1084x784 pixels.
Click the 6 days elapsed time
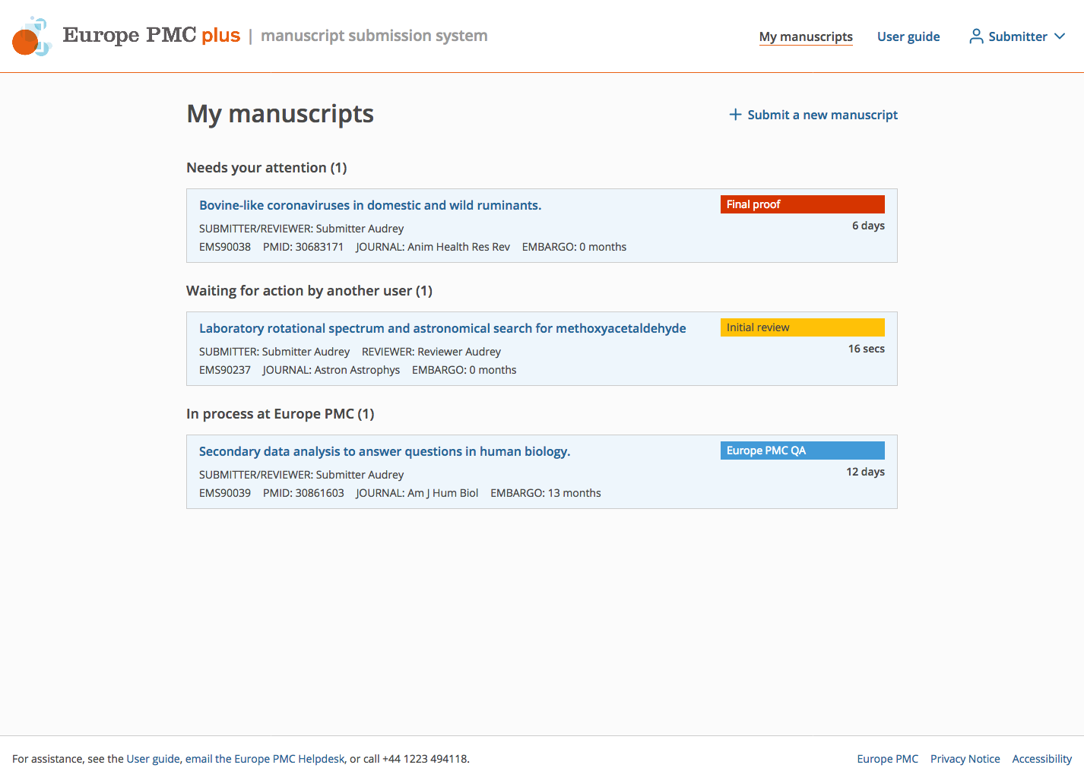pyautogui.click(x=868, y=226)
